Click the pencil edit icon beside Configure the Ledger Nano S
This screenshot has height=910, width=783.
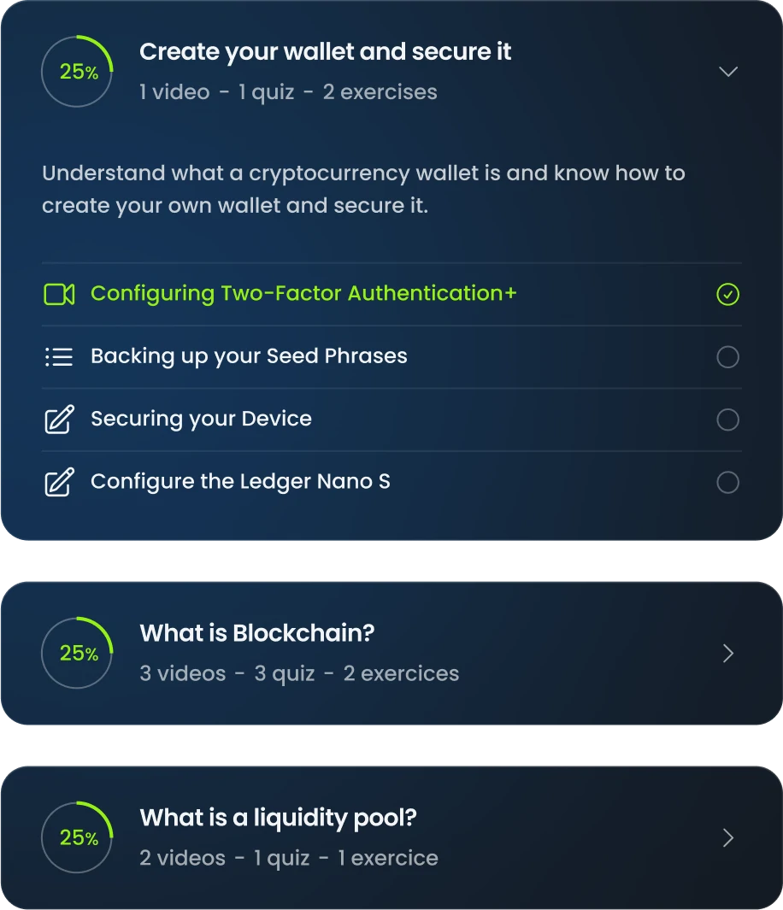[x=59, y=482]
